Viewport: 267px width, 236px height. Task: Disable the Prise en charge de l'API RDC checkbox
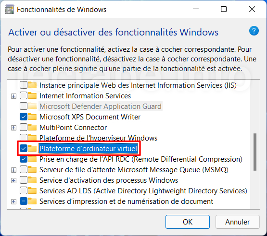(x=24, y=159)
